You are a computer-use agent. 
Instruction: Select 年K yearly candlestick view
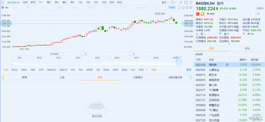click(73, 3)
